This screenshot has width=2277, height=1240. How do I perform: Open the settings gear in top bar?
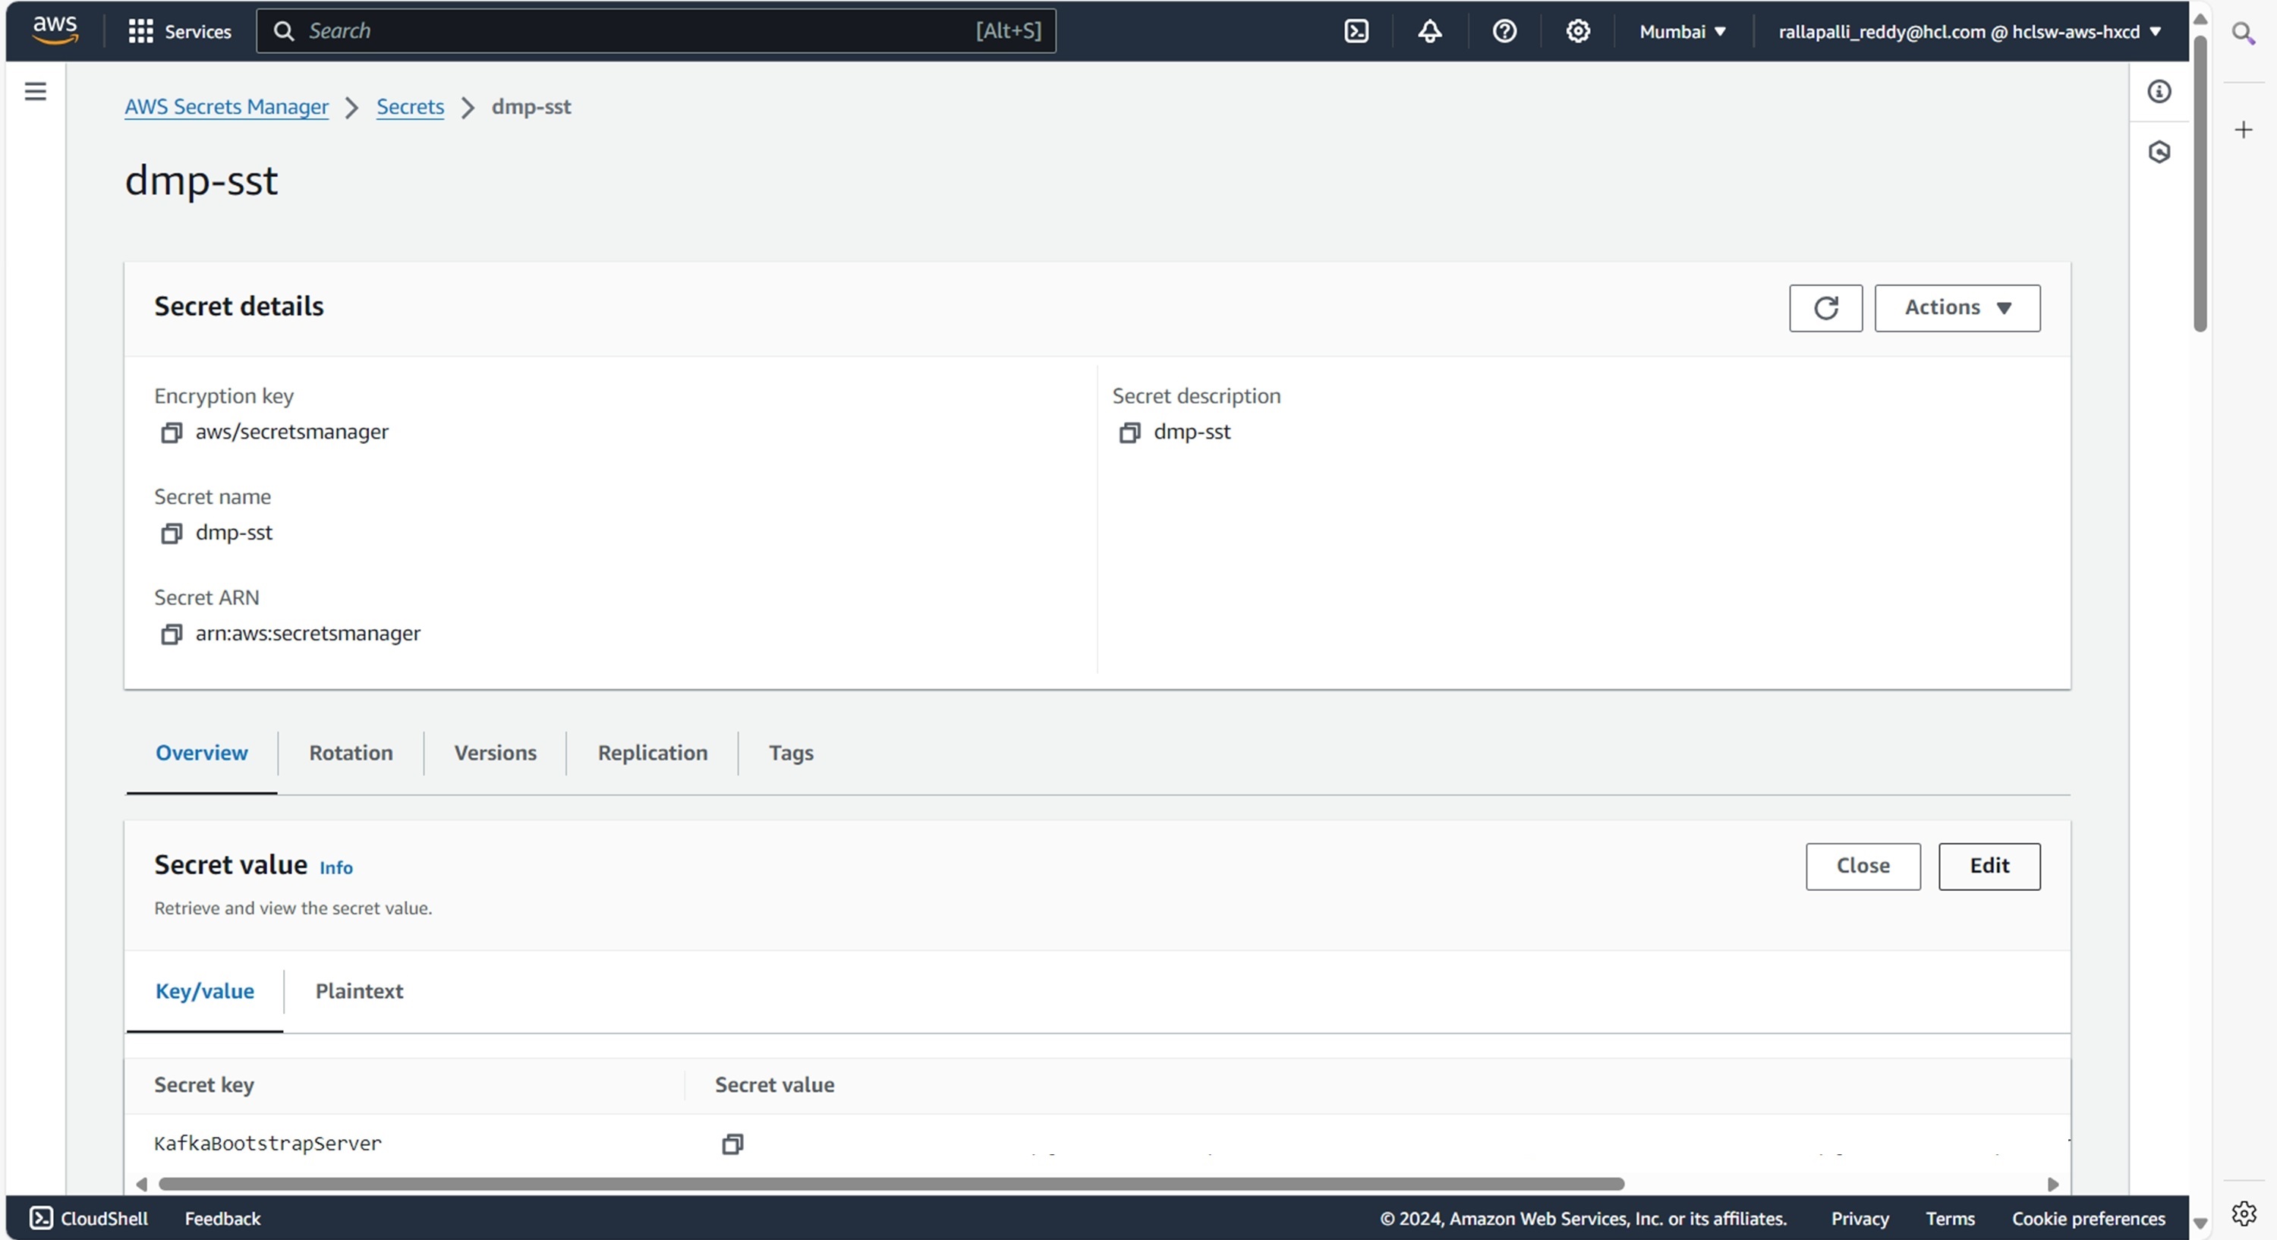tap(1578, 32)
